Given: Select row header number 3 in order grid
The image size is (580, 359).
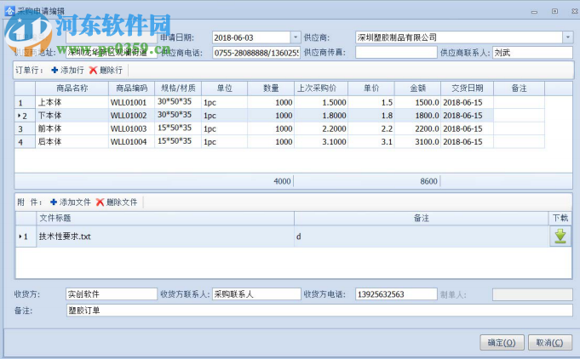Looking at the screenshot, I should click(x=25, y=128).
